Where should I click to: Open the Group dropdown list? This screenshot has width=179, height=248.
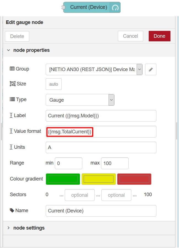coord(94,69)
